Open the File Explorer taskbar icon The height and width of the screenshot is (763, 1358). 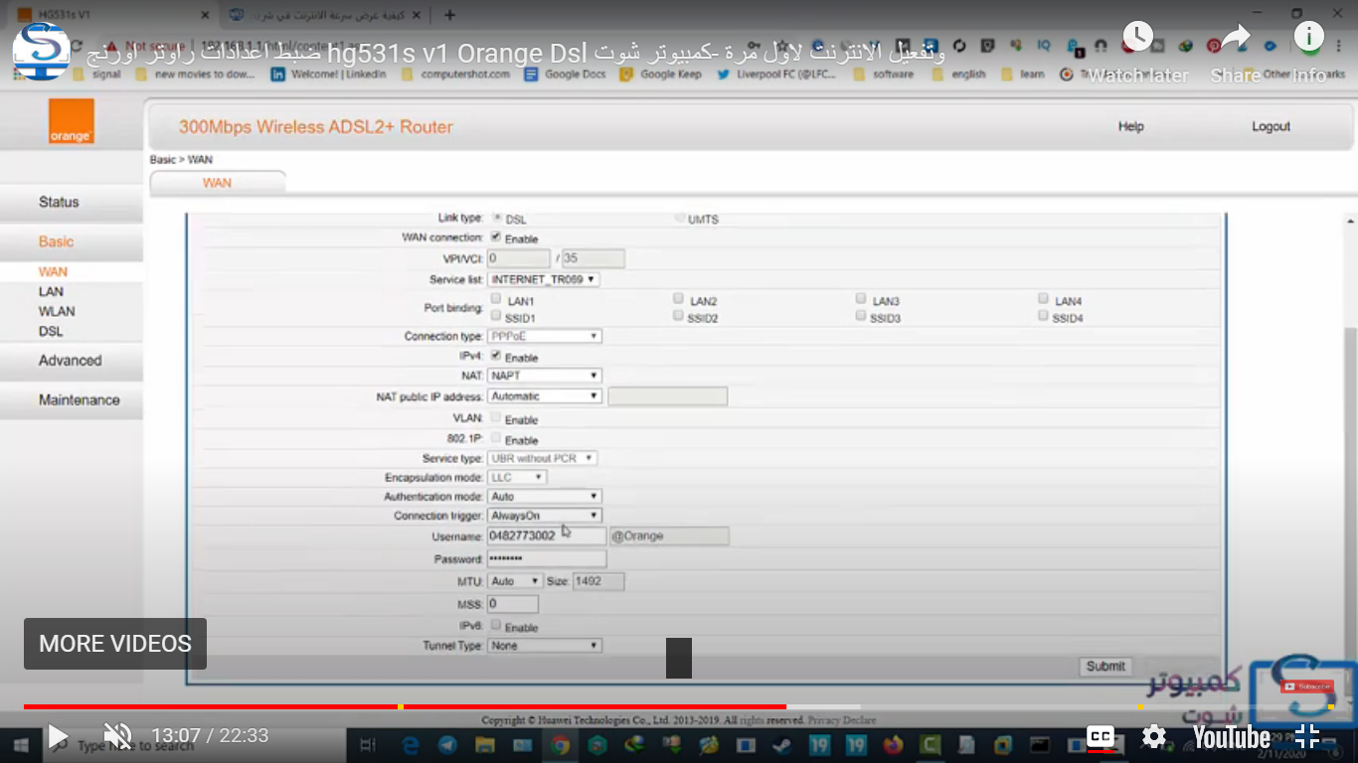coord(485,744)
